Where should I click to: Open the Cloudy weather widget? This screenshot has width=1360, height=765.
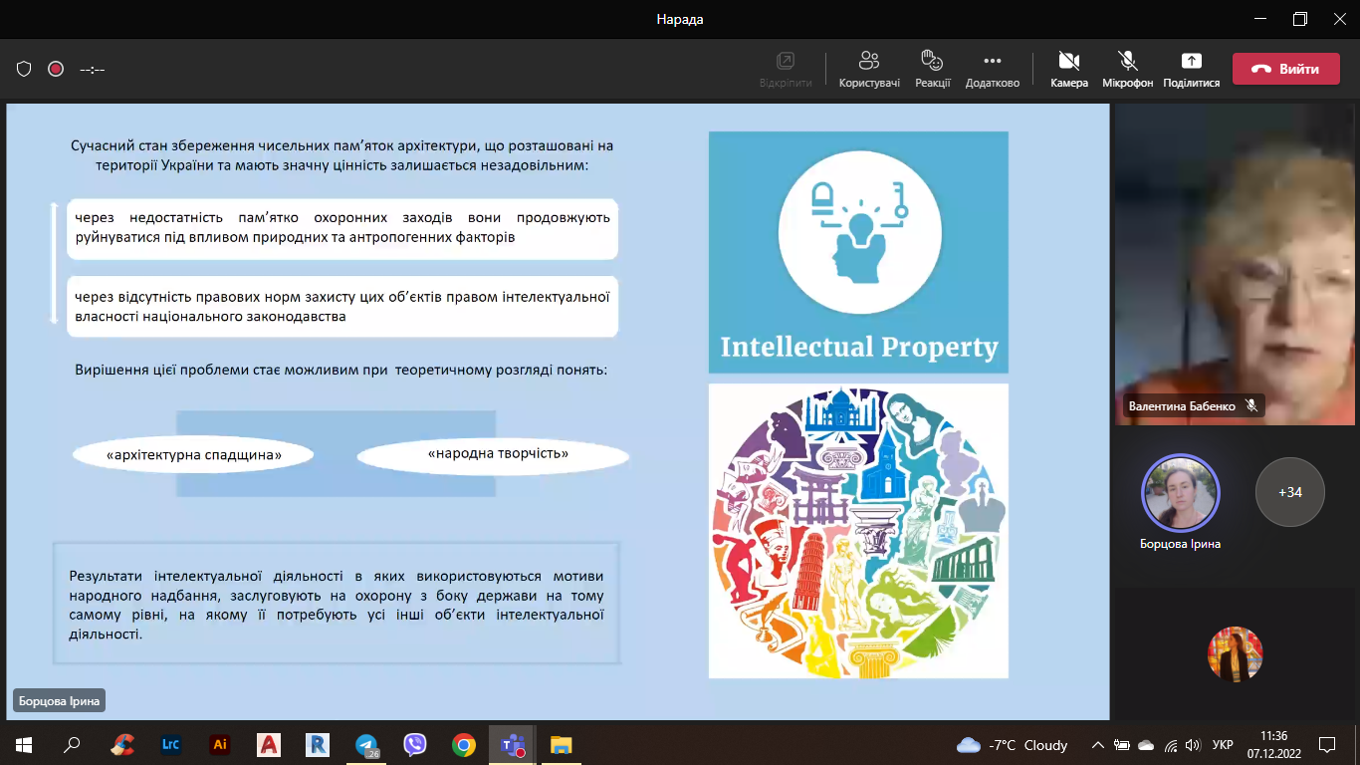pyautogui.click(x=1012, y=745)
